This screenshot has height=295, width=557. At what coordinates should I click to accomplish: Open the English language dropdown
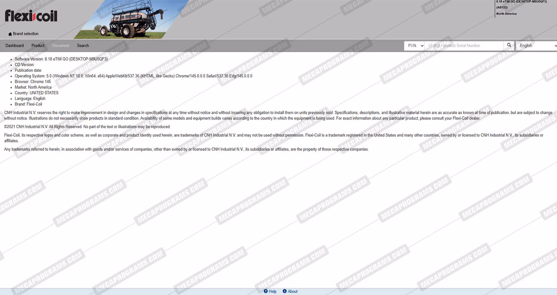click(x=536, y=46)
